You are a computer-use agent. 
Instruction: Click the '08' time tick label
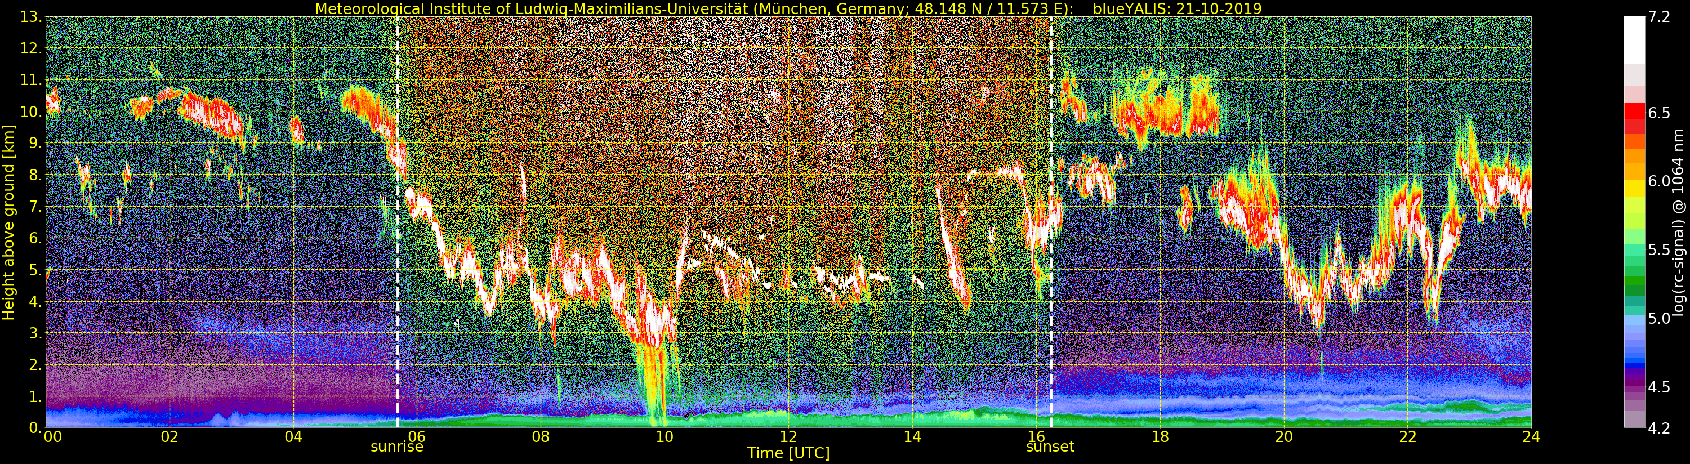click(541, 437)
